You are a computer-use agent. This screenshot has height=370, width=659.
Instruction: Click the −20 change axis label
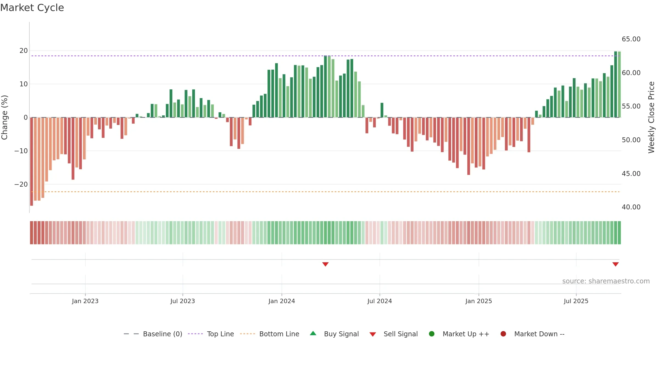[21, 184]
